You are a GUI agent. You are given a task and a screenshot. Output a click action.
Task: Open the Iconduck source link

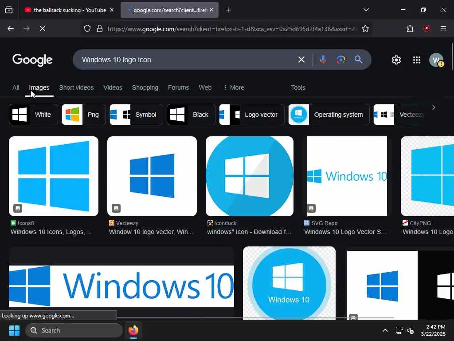point(222,223)
